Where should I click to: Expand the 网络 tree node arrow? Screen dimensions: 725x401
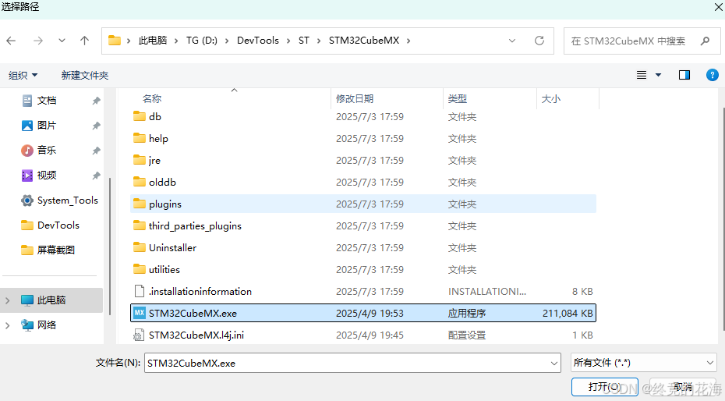[7, 325]
